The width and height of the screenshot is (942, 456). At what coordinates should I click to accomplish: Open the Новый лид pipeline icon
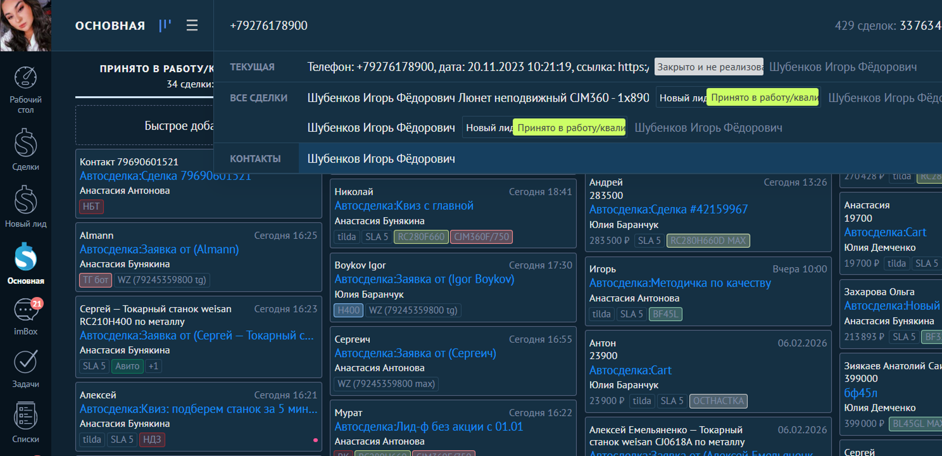click(25, 206)
